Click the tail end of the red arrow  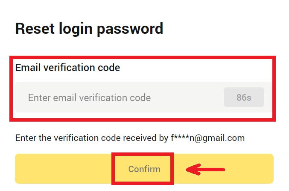(221, 169)
